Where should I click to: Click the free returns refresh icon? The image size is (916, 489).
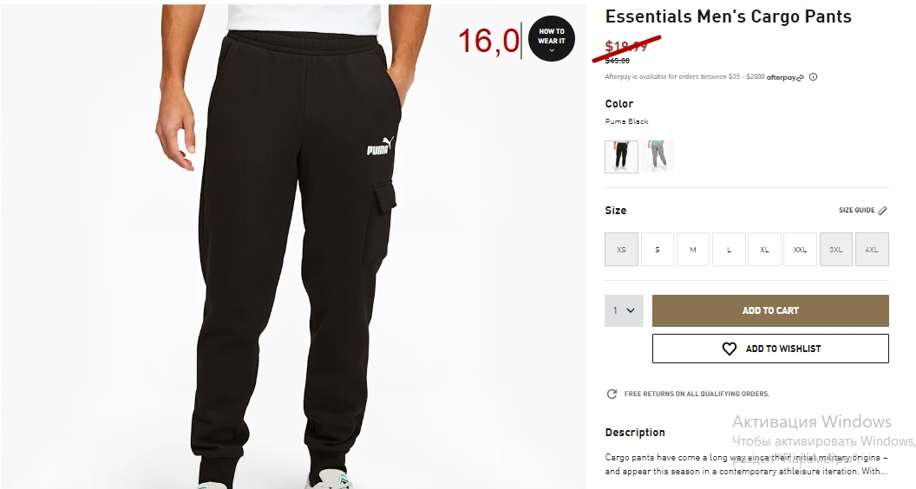(x=612, y=394)
